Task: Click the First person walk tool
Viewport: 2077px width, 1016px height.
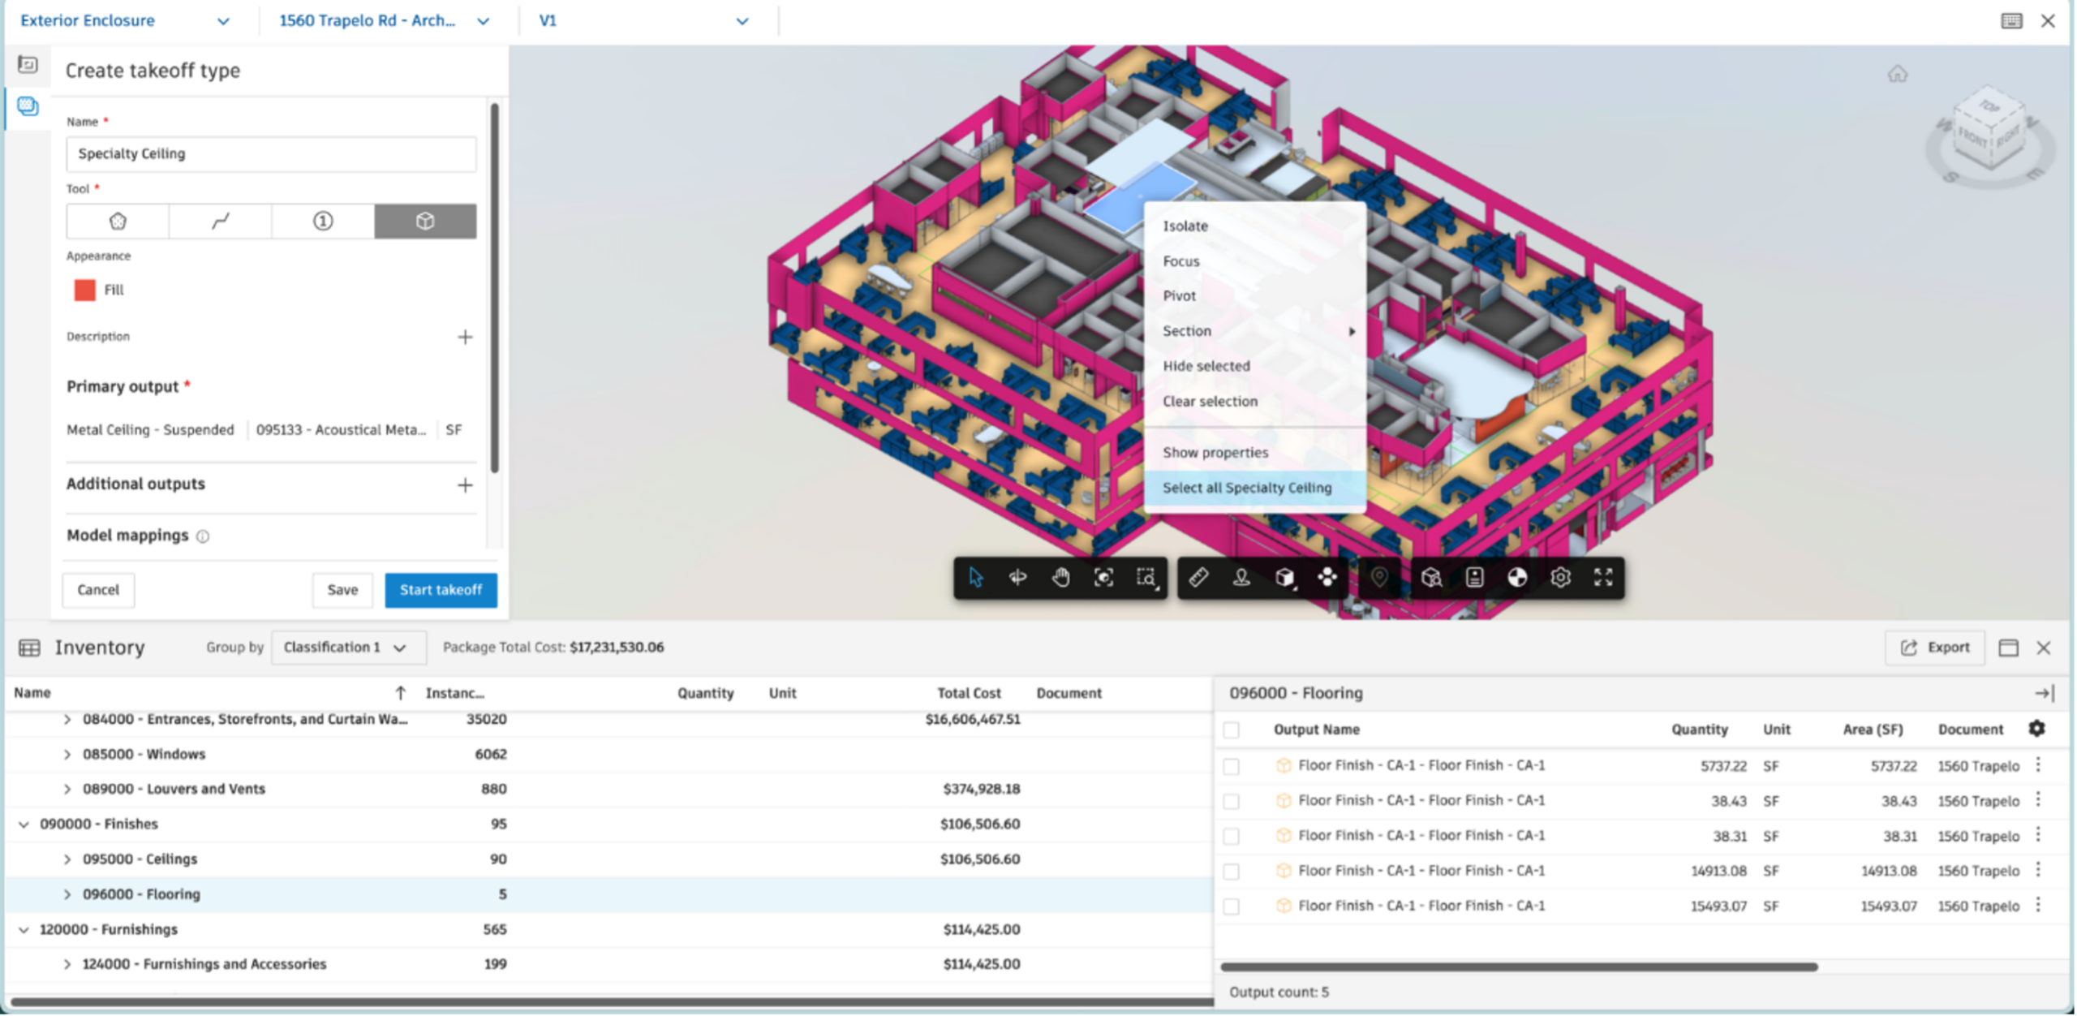Action: (1241, 578)
